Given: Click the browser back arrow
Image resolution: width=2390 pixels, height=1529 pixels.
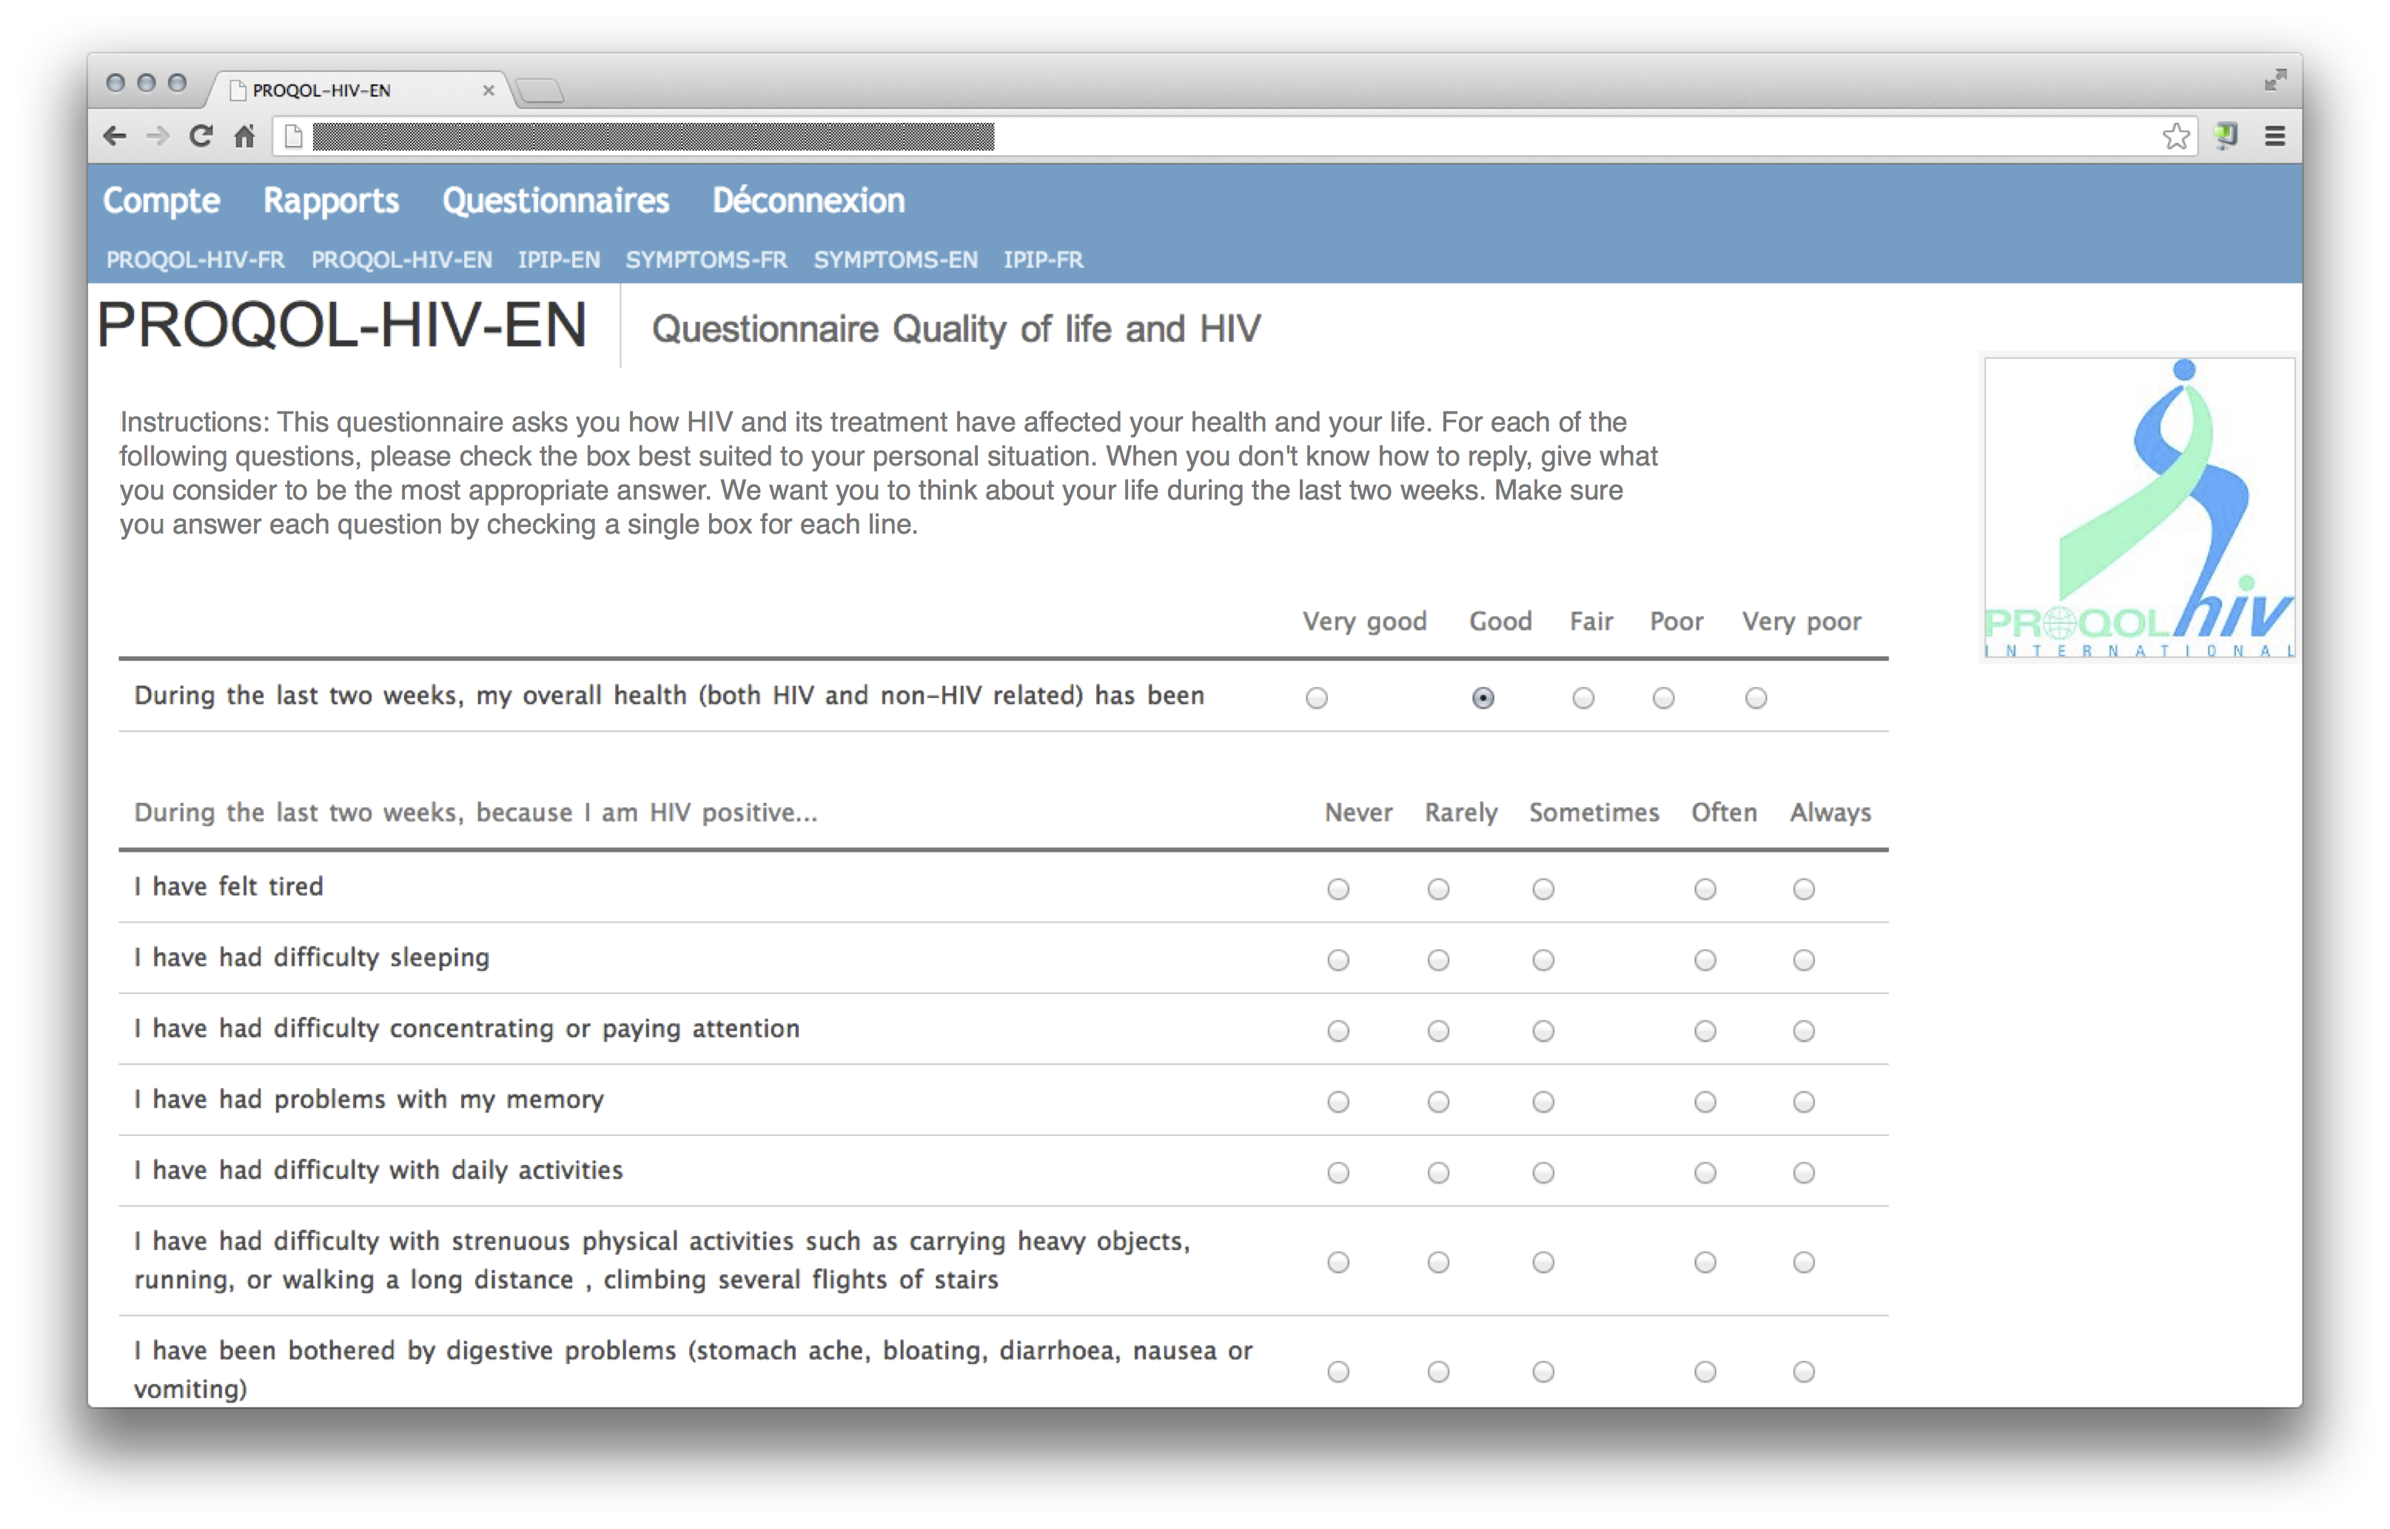Looking at the screenshot, I should point(115,136).
